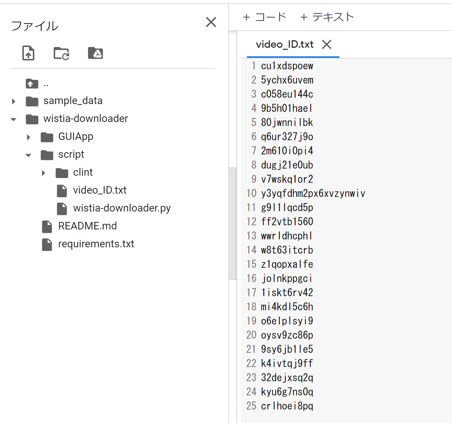
Task: Open wistia-downloader.py from file tree
Action: [122, 208]
